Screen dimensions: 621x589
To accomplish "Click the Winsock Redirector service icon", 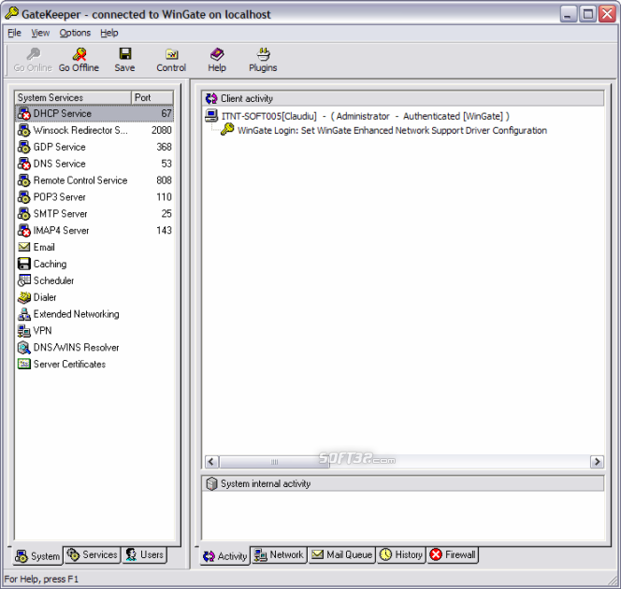I will (x=24, y=130).
